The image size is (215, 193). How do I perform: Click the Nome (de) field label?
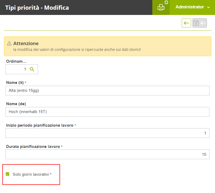tap(16, 104)
